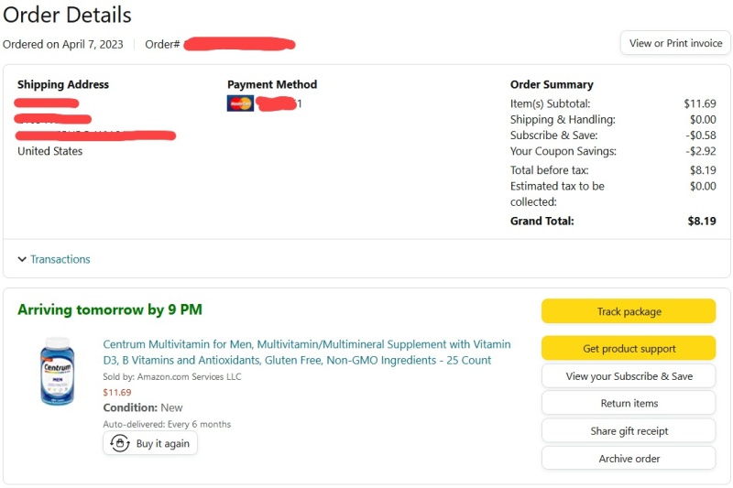Click the Centrum bottle product thumbnail

tap(57, 371)
